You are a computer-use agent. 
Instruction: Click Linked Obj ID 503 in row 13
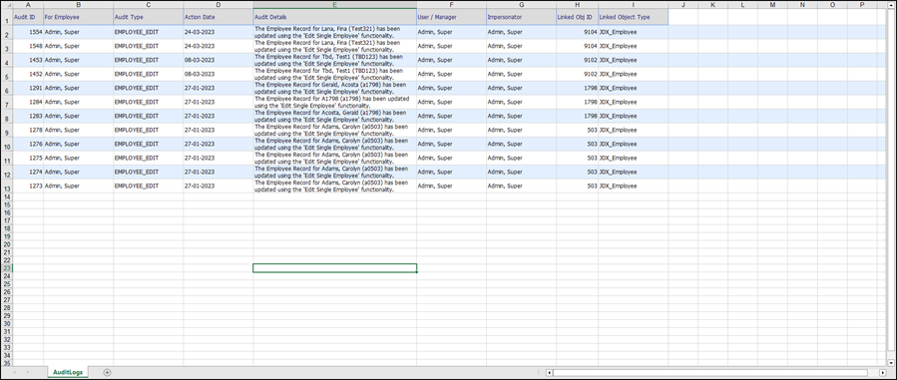coord(578,186)
